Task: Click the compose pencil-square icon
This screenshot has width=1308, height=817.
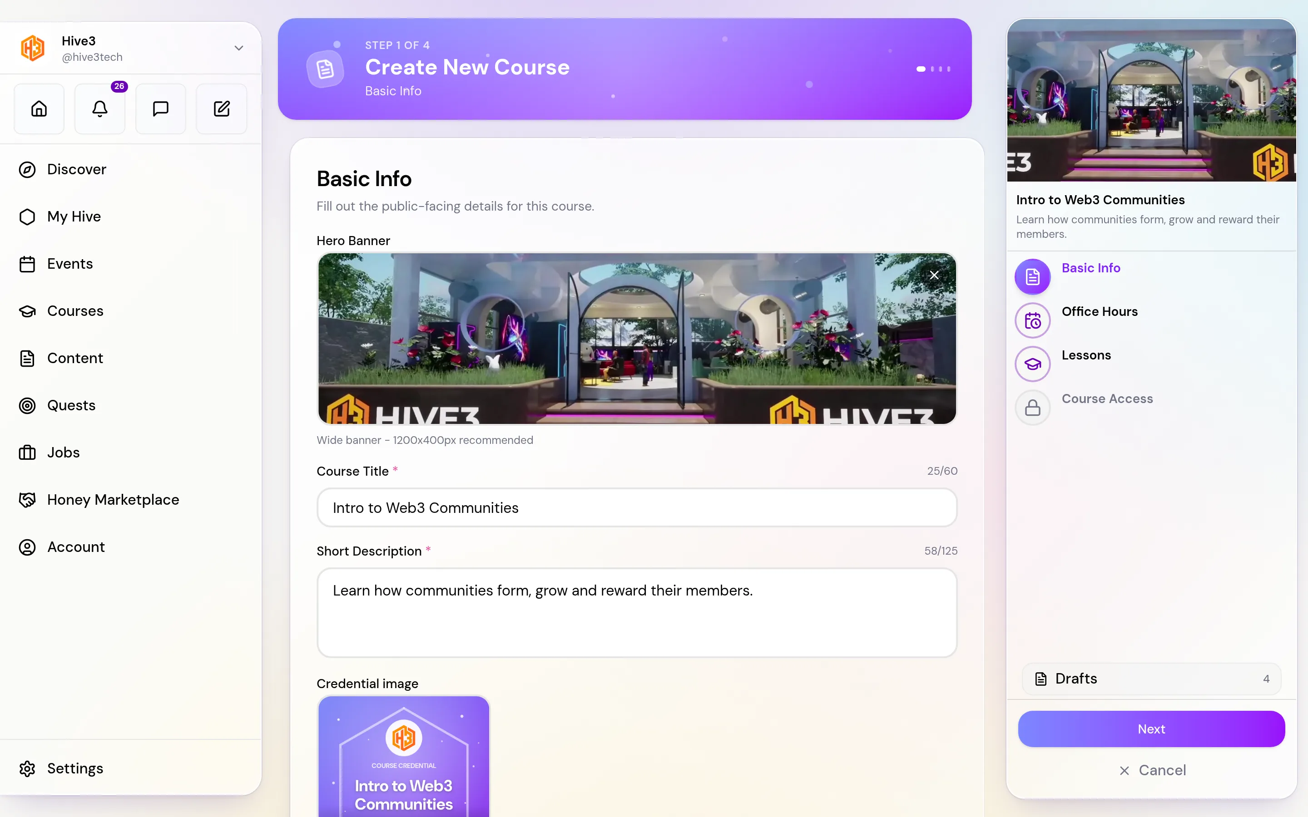Action: coord(222,108)
